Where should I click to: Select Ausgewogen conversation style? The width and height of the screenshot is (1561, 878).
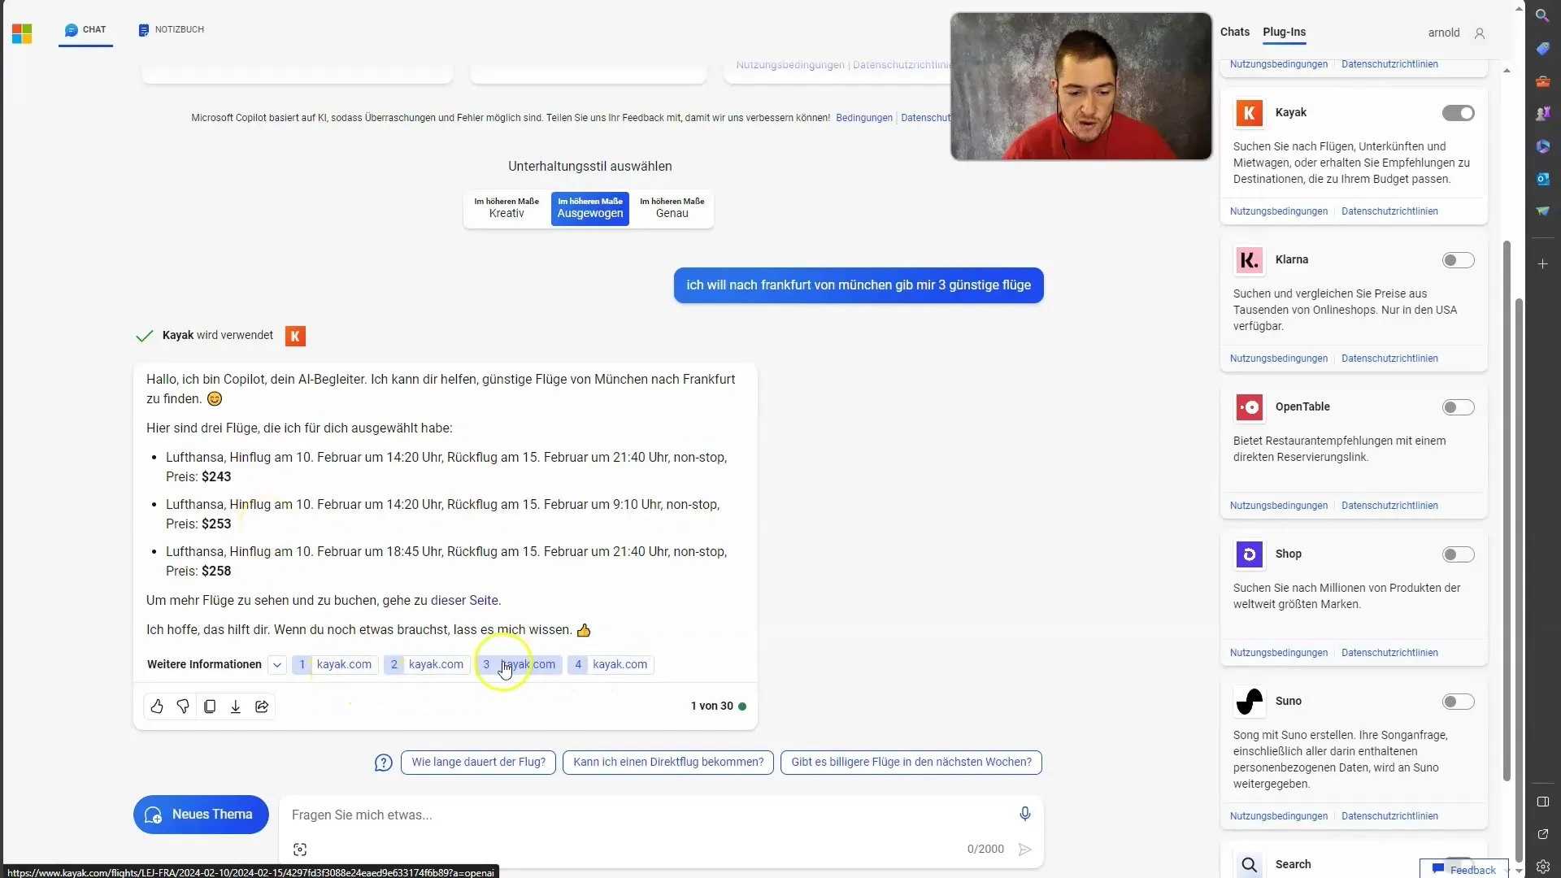tap(589, 207)
